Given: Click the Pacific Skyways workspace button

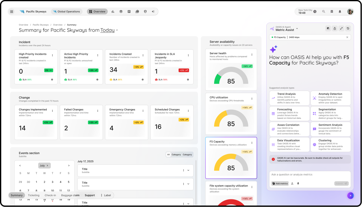Looking at the screenshot, I should click(x=33, y=12).
